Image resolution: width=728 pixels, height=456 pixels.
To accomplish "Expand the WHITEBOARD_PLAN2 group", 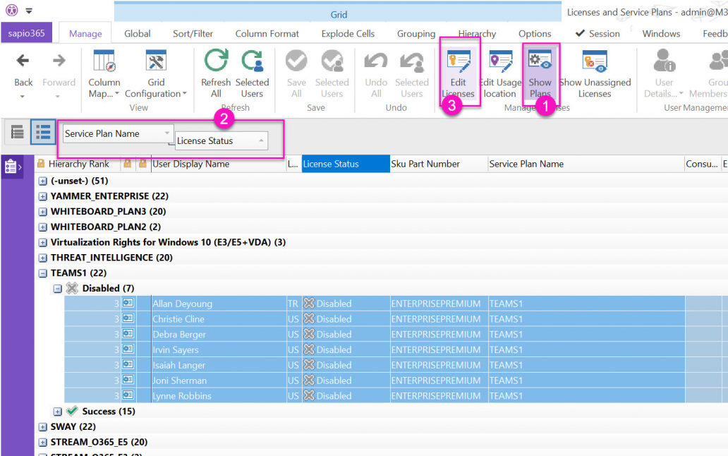I will pos(43,227).
